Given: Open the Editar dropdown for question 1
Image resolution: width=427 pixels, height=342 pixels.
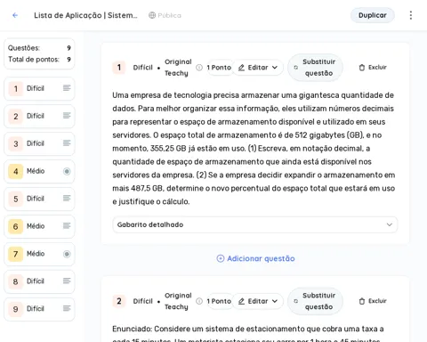Looking at the screenshot, I should coord(258,68).
